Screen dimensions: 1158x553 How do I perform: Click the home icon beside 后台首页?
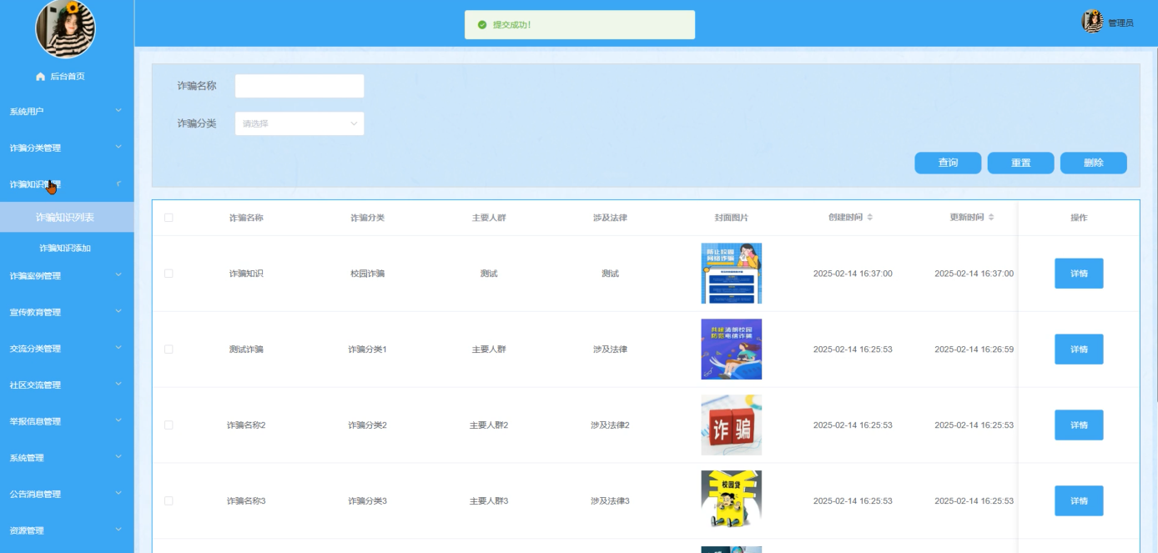[x=40, y=77]
